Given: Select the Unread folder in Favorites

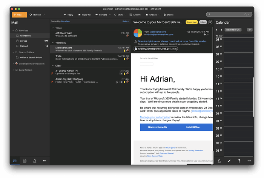Looking at the screenshot, I should [x=23, y=41].
